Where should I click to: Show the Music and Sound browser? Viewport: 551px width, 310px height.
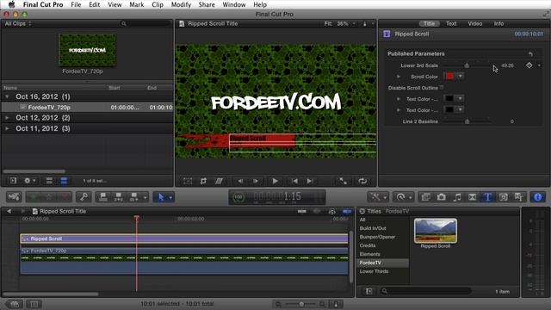[457, 197]
